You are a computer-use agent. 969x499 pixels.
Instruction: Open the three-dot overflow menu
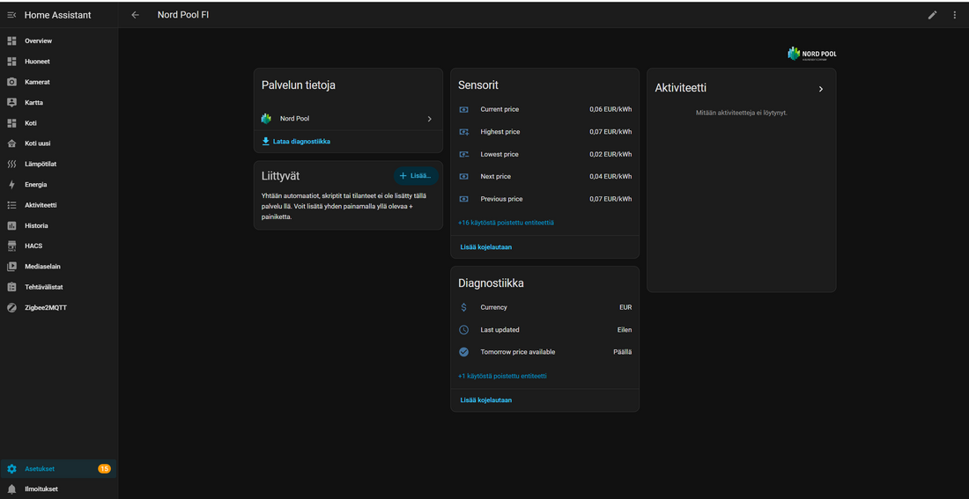(x=954, y=15)
